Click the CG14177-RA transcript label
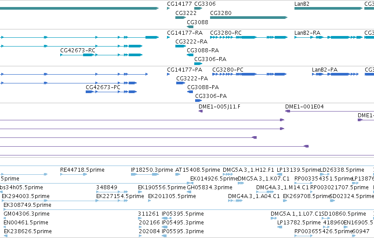 click(x=185, y=33)
